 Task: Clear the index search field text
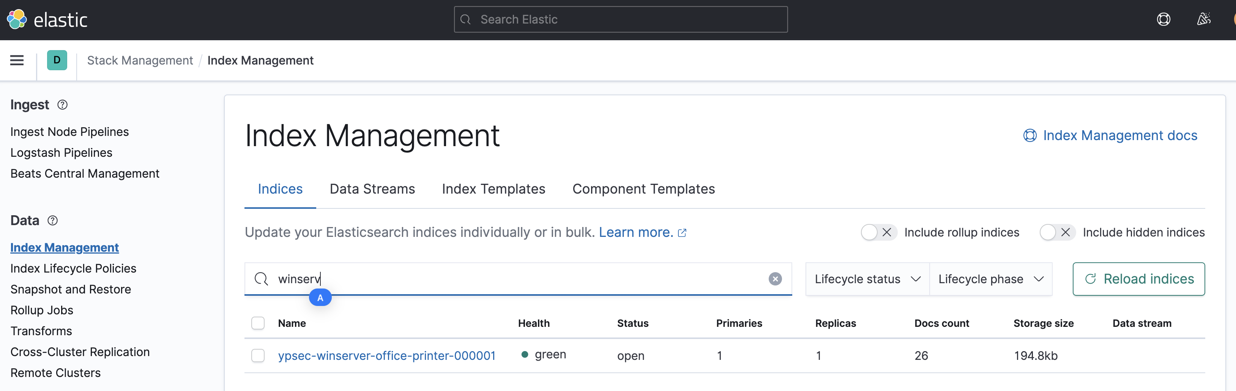pyautogui.click(x=775, y=279)
